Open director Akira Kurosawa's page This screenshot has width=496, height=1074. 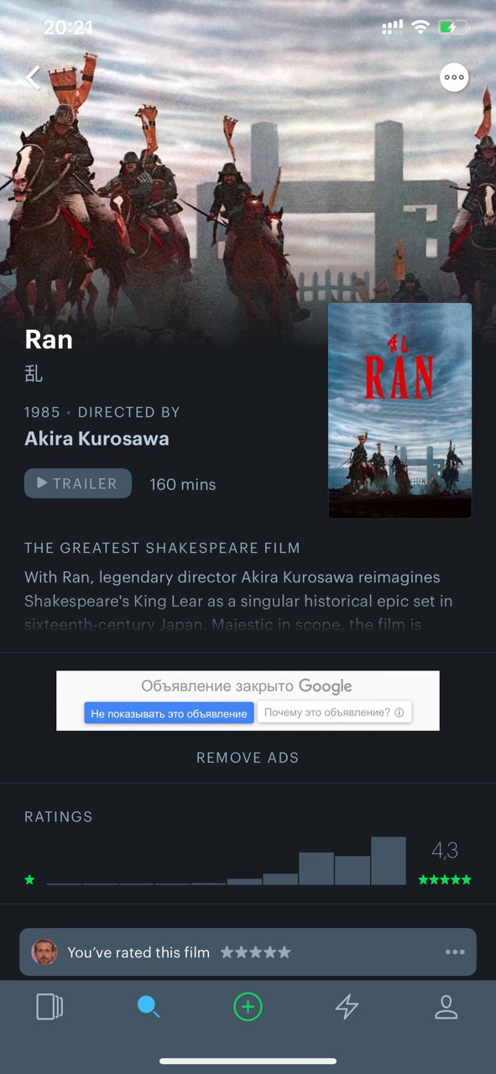[x=97, y=439]
